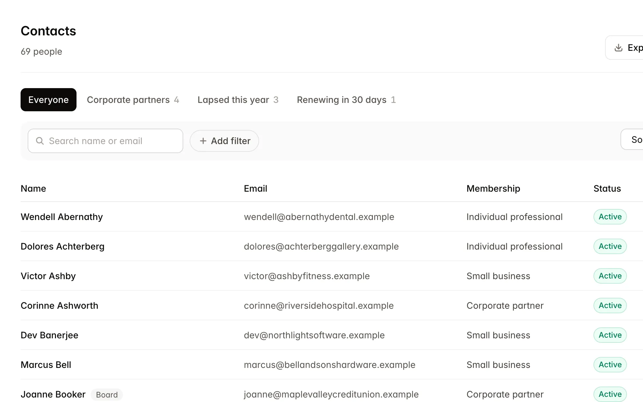643x402 pixels.
Task: Open the Lapsed this year tab
Action: (x=238, y=100)
